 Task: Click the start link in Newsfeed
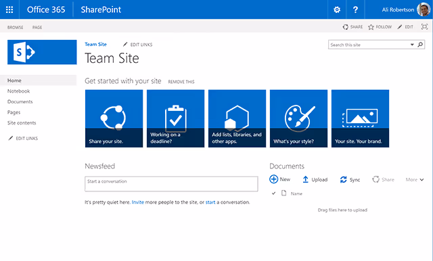pyautogui.click(x=210, y=202)
